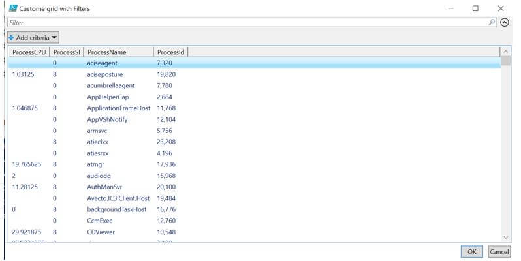Click process ID value 23,208
Screen dimensions: 521x261
[x=166, y=142]
